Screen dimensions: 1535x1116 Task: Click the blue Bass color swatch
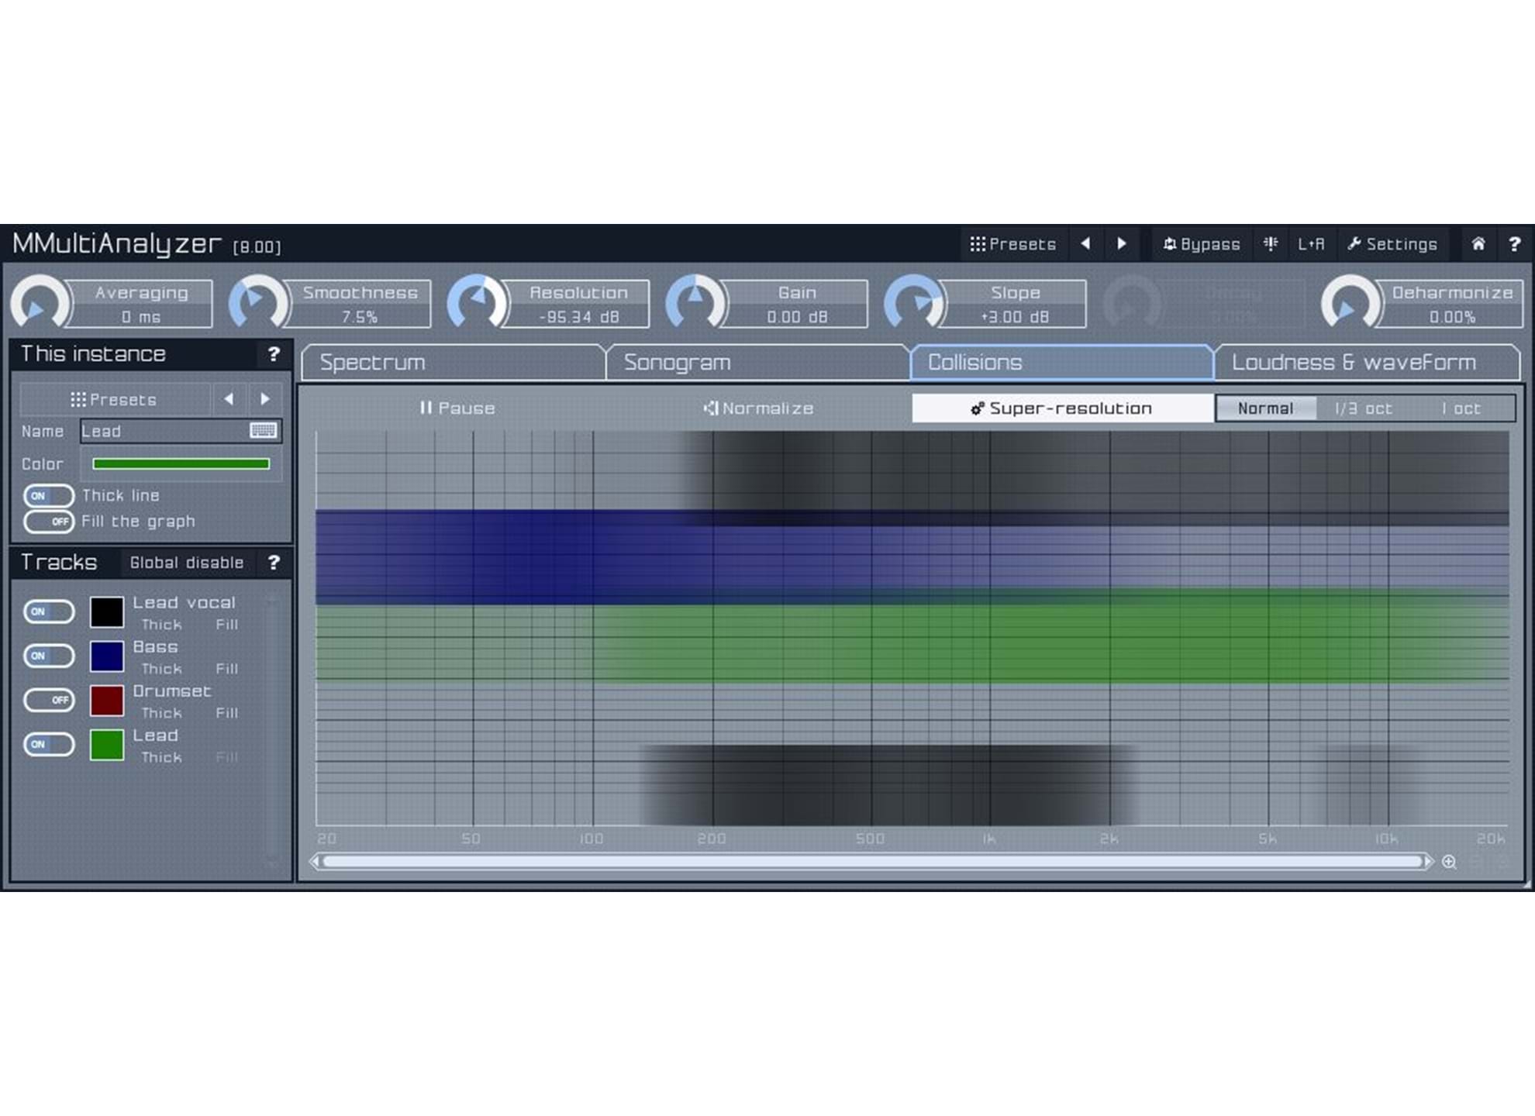107,656
